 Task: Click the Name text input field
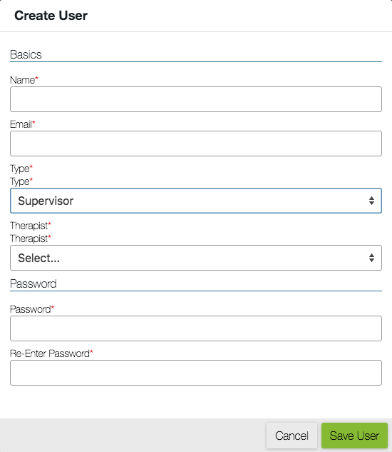click(x=196, y=99)
